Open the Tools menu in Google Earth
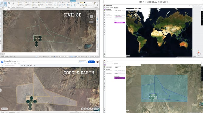Screen dimensions: 203x113 point(15,63)
